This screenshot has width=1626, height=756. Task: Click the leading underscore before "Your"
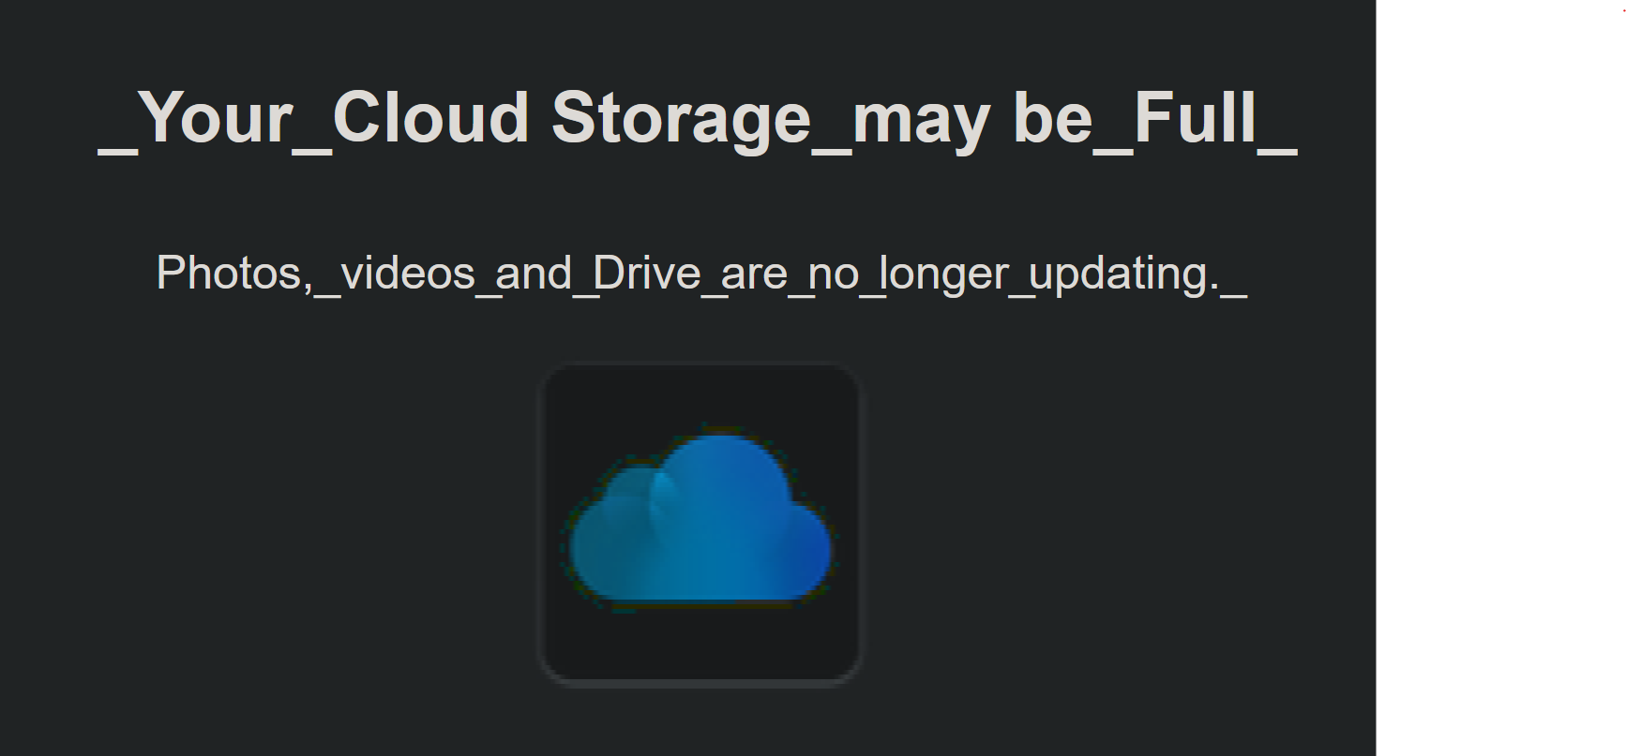point(117,150)
